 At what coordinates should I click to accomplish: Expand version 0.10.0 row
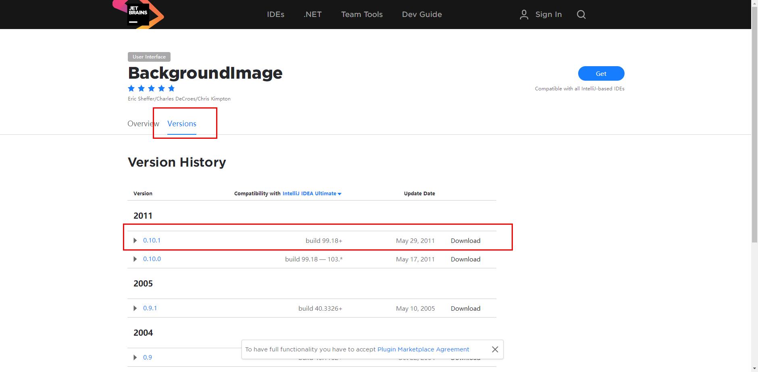(x=135, y=259)
